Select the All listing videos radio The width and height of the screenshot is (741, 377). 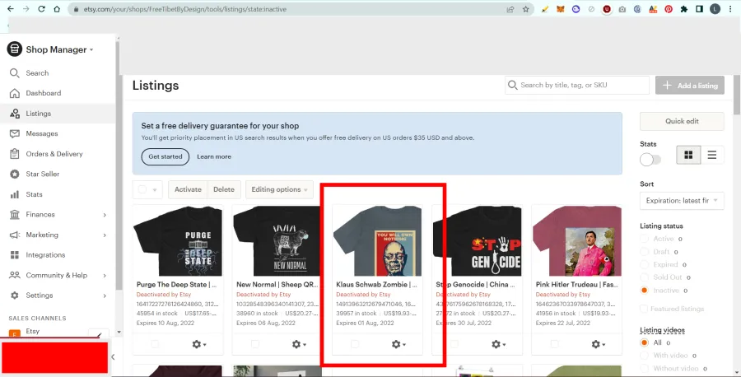pos(644,342)
